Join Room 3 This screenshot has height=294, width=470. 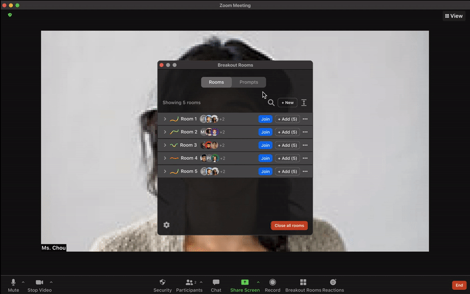(x=266, y=145)
